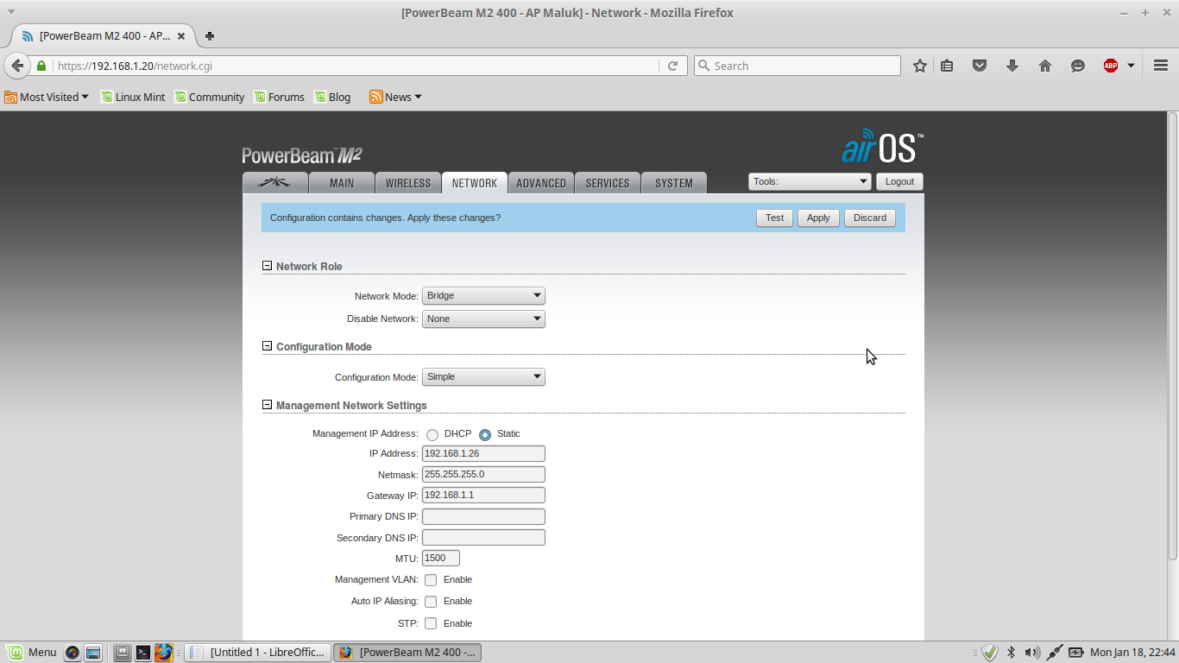
Task: Click the MTU input field
Action: [x=441, y=558]
